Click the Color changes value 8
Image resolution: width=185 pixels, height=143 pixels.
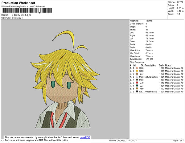(x=146, y=24)
